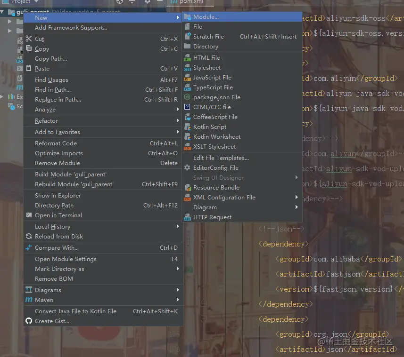Click the Kotlin Script icon

click(x=187, y=127)
